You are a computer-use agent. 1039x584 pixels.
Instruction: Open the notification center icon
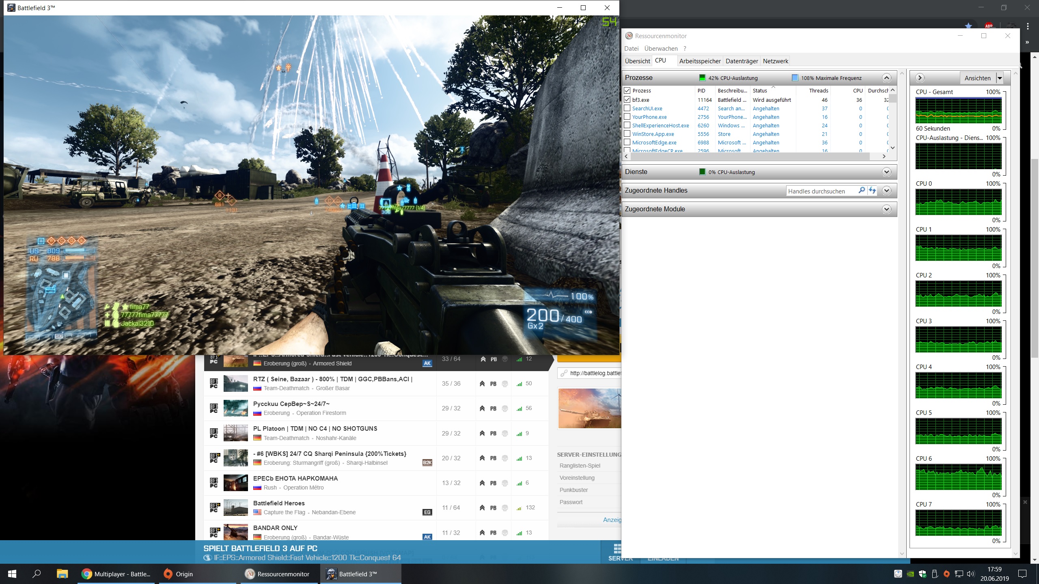click(1022, 574)
